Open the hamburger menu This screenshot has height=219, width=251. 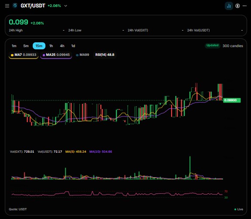7,6
